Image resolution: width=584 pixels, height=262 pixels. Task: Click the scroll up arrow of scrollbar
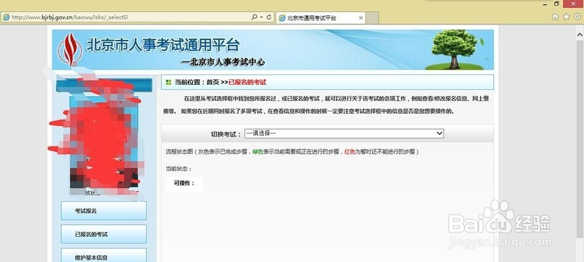pyautogui.click(x=580, y=34)
